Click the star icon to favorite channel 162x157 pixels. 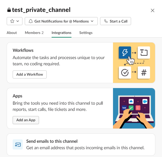point(12,21)
